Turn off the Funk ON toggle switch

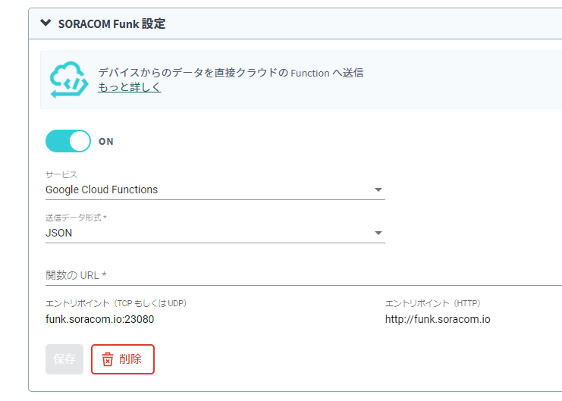tap(68, 141)
